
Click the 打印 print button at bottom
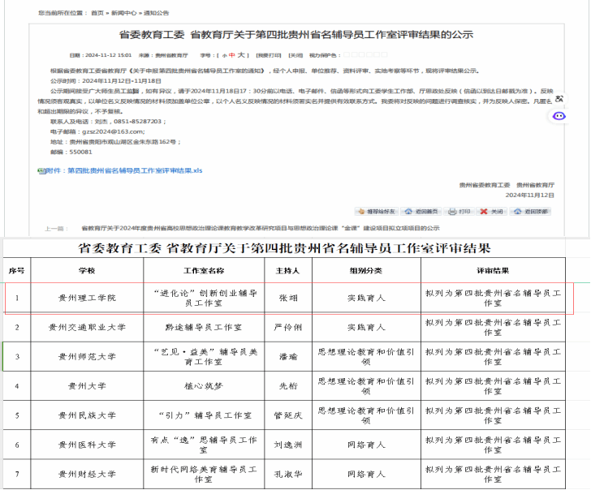(x=459, y=211)
